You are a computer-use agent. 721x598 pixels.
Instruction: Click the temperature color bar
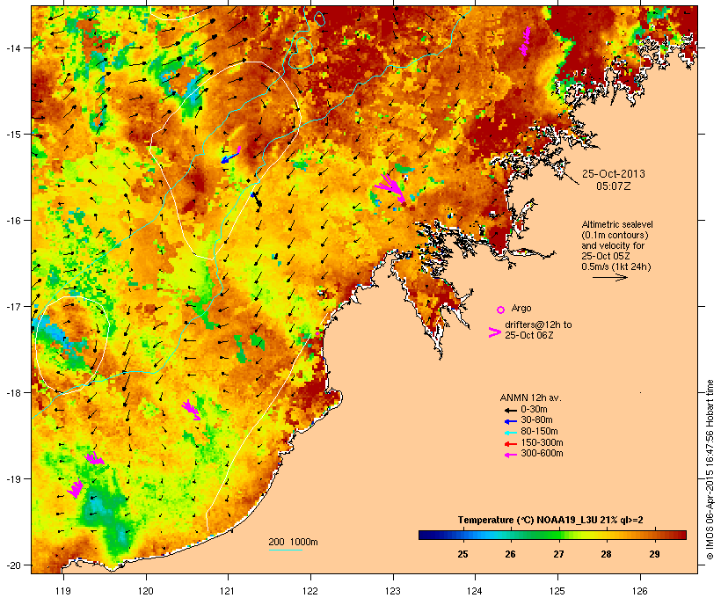point(552,535)
